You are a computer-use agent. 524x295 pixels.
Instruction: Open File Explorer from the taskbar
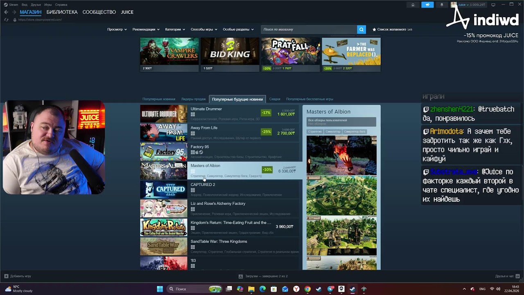coord(251,289)
